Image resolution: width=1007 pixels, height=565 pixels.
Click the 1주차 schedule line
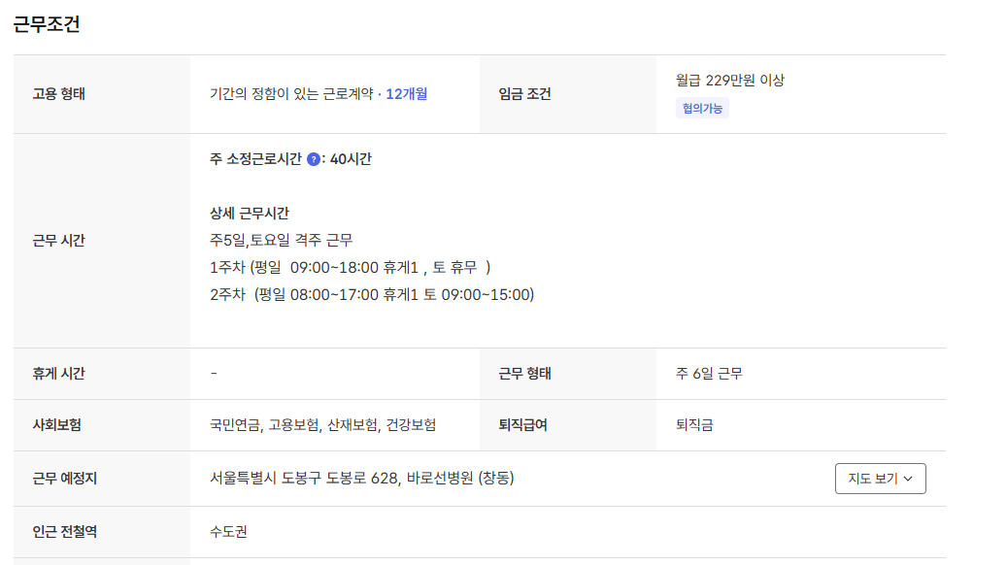click(x=351, y=267)
